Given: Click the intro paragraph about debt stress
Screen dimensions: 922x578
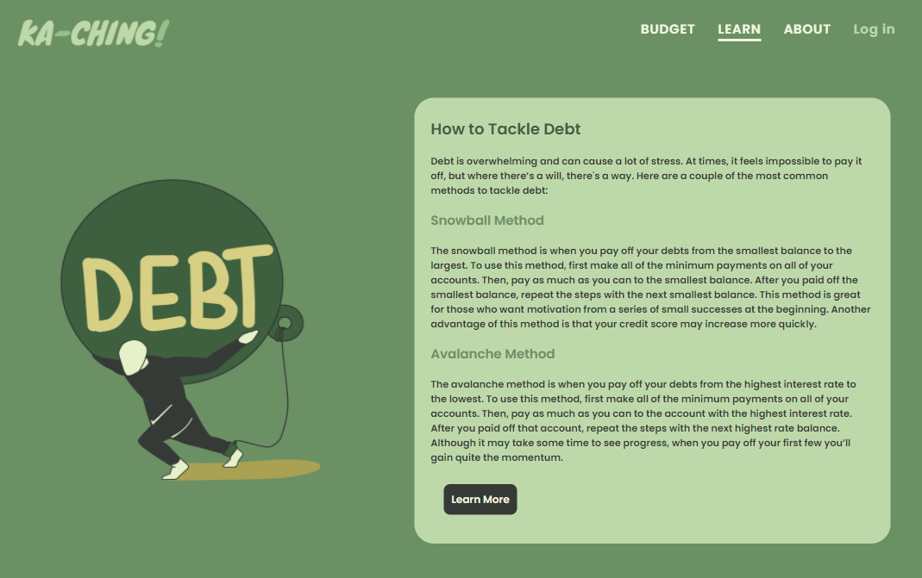Looking at the screenshot, I should pos(646,176).
